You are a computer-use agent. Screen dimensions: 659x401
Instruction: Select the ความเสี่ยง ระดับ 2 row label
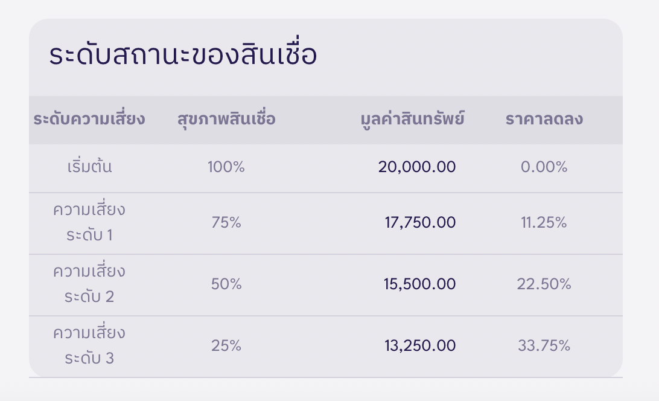point(89,284)
